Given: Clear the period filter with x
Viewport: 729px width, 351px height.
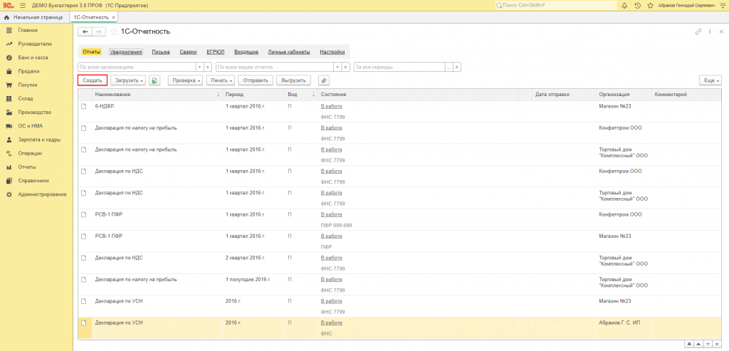Looking at the screenshot, I should [x=458, y=67].
